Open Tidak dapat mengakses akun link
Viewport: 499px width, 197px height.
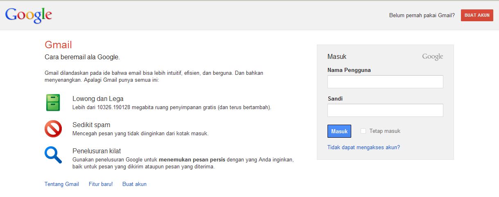pos(364,147)
